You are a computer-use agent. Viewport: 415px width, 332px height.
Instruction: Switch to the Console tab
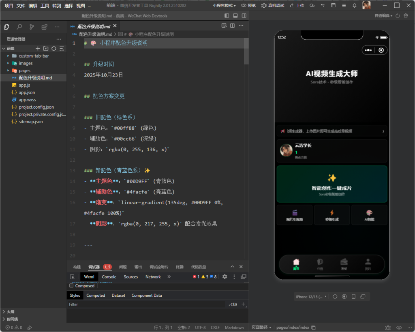[109, 276]
